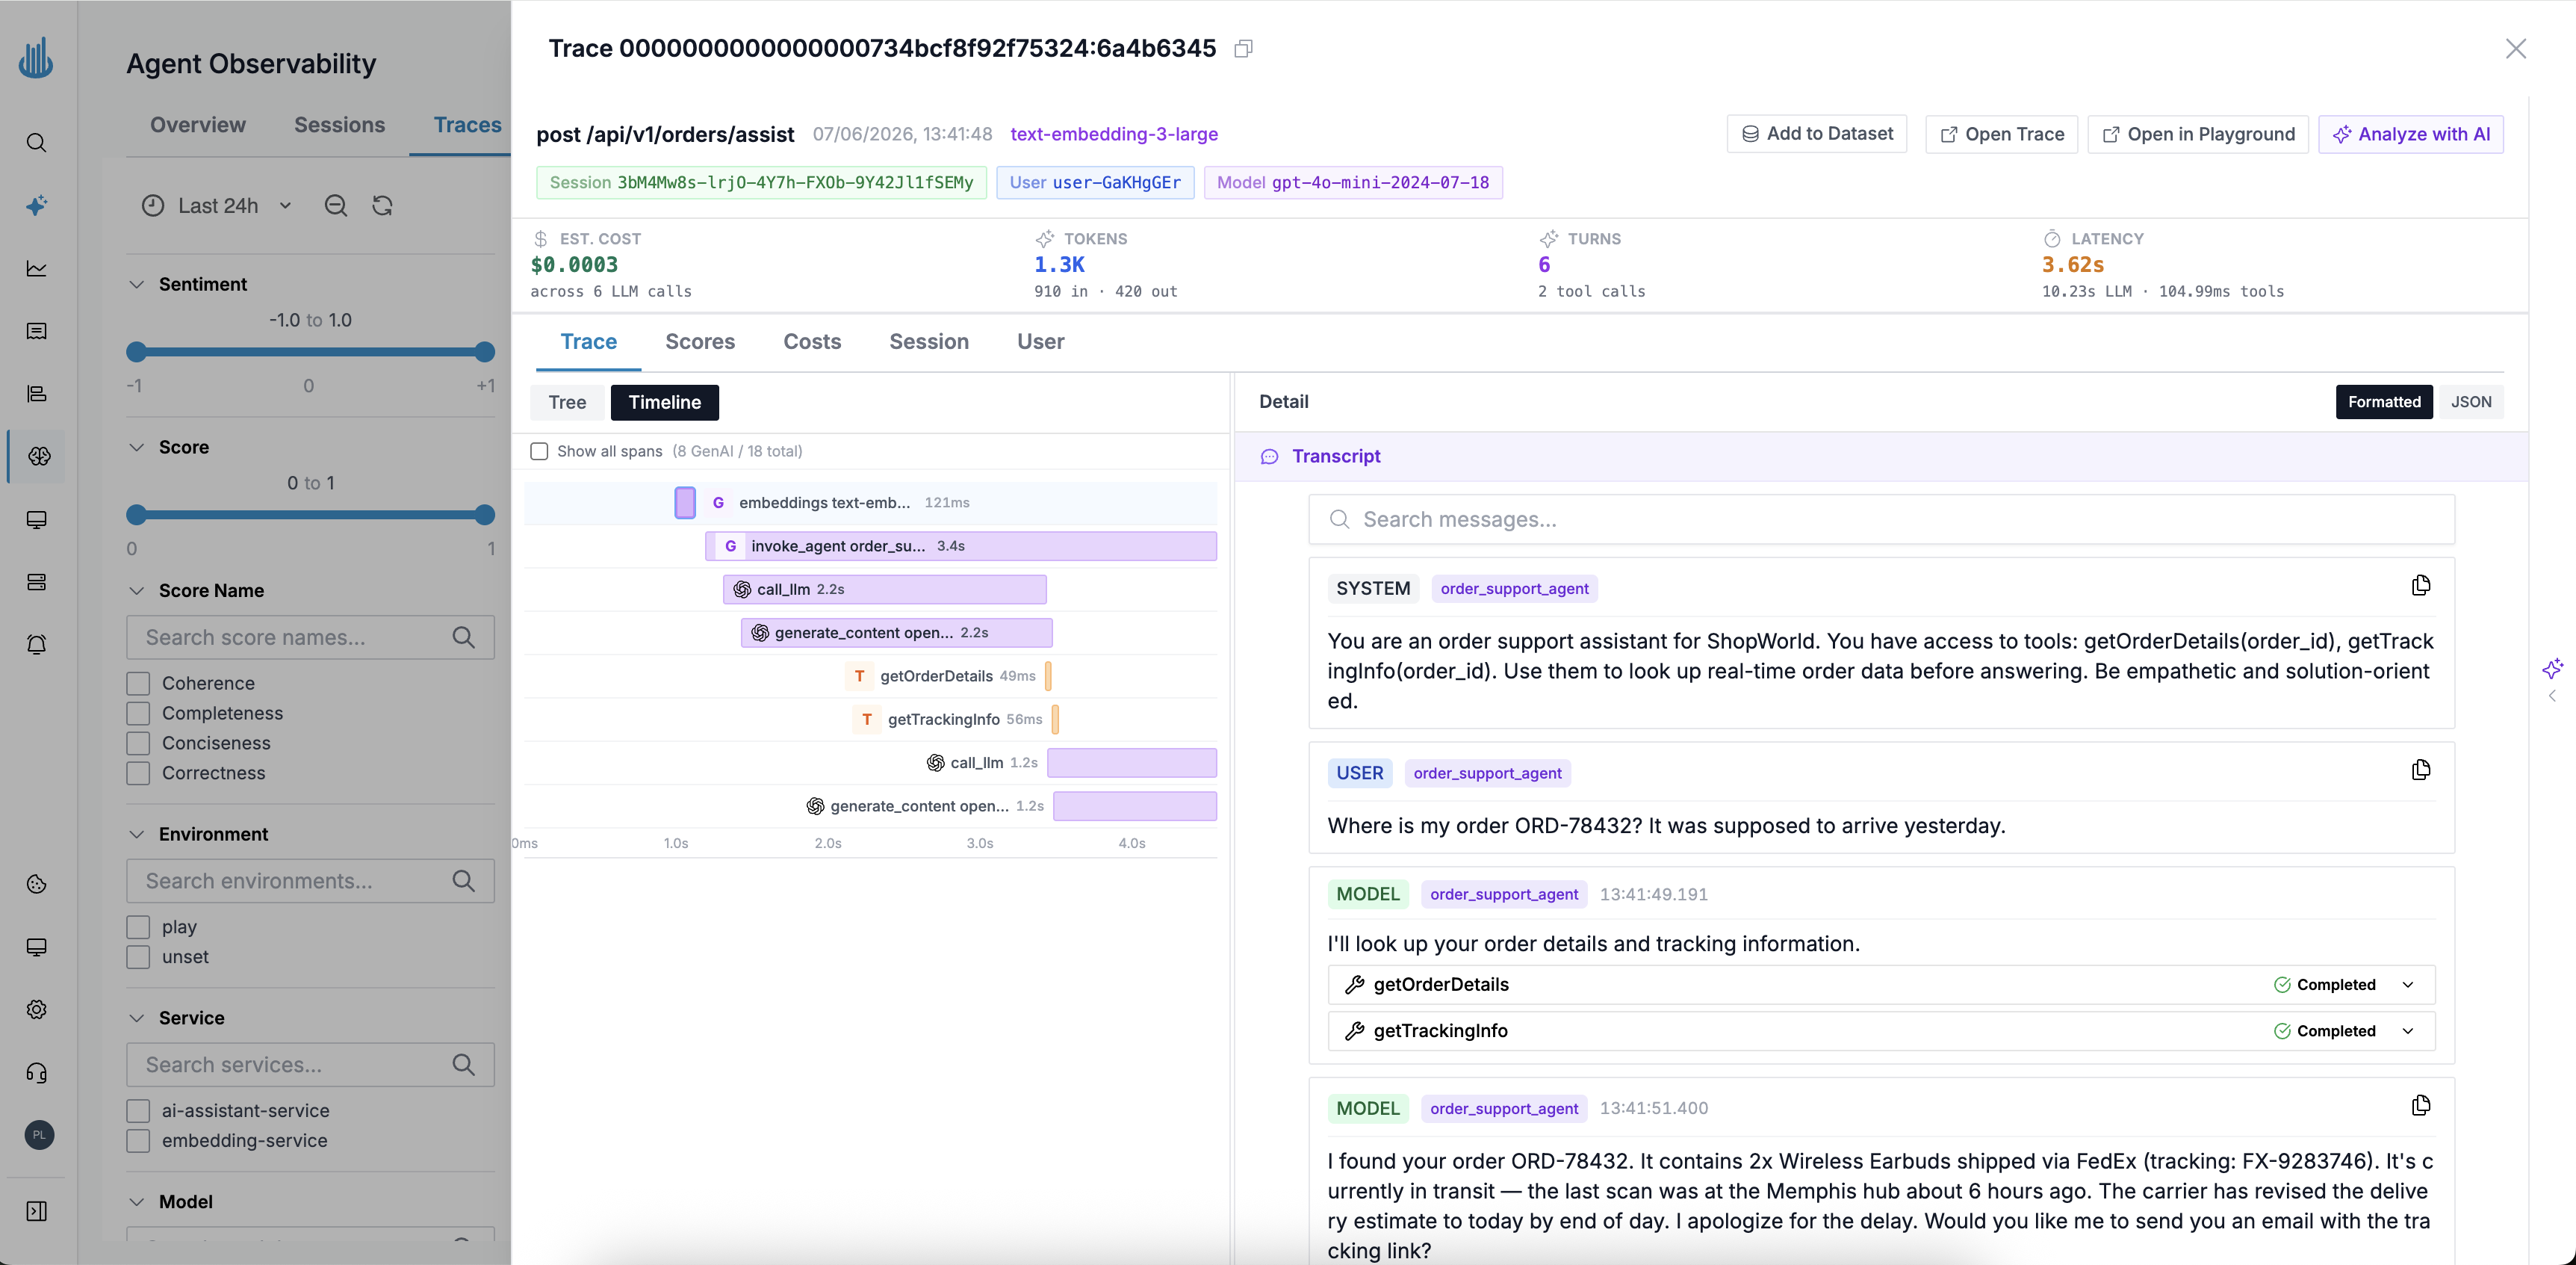Screen dimensions: 2576x1265
Task: Copy the second MODEL message content
Action: pos(2421,1105)
